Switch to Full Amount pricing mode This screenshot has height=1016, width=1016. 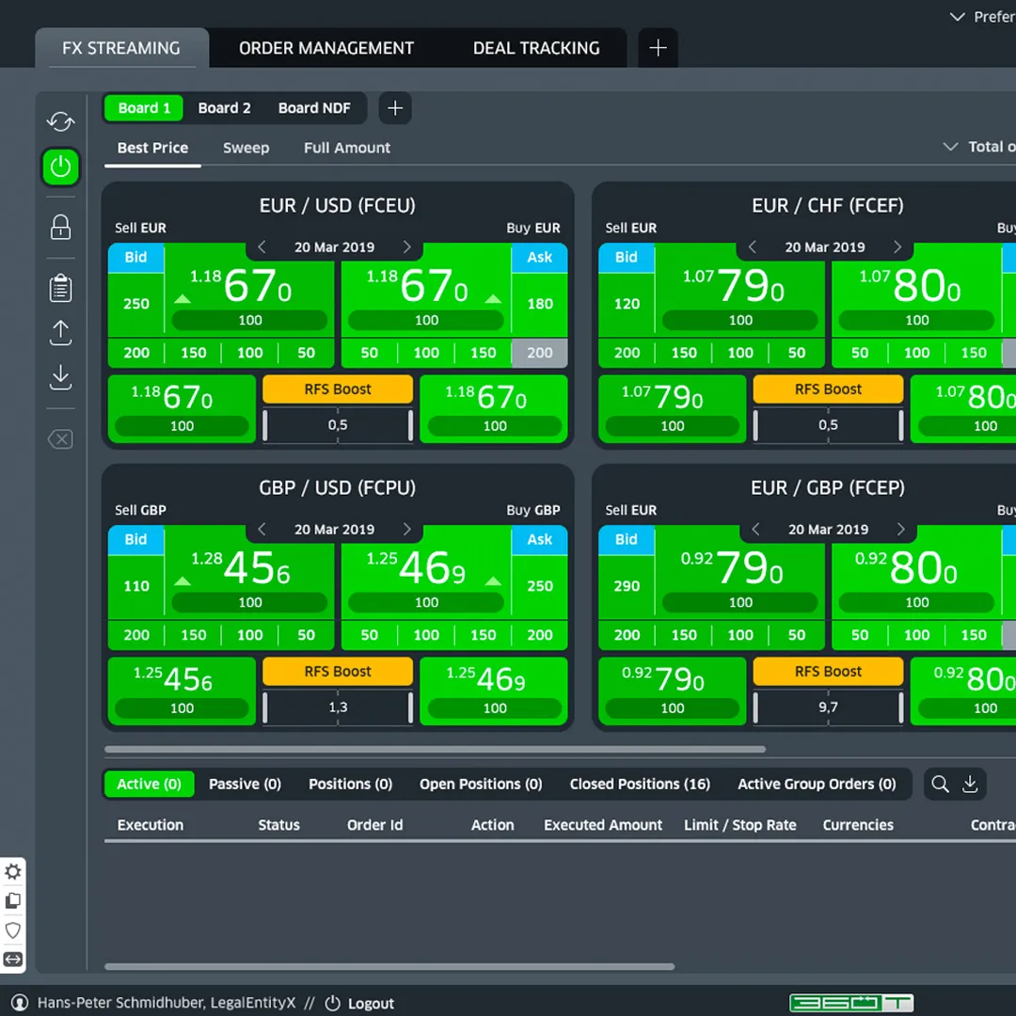click(x=347, y=148)
